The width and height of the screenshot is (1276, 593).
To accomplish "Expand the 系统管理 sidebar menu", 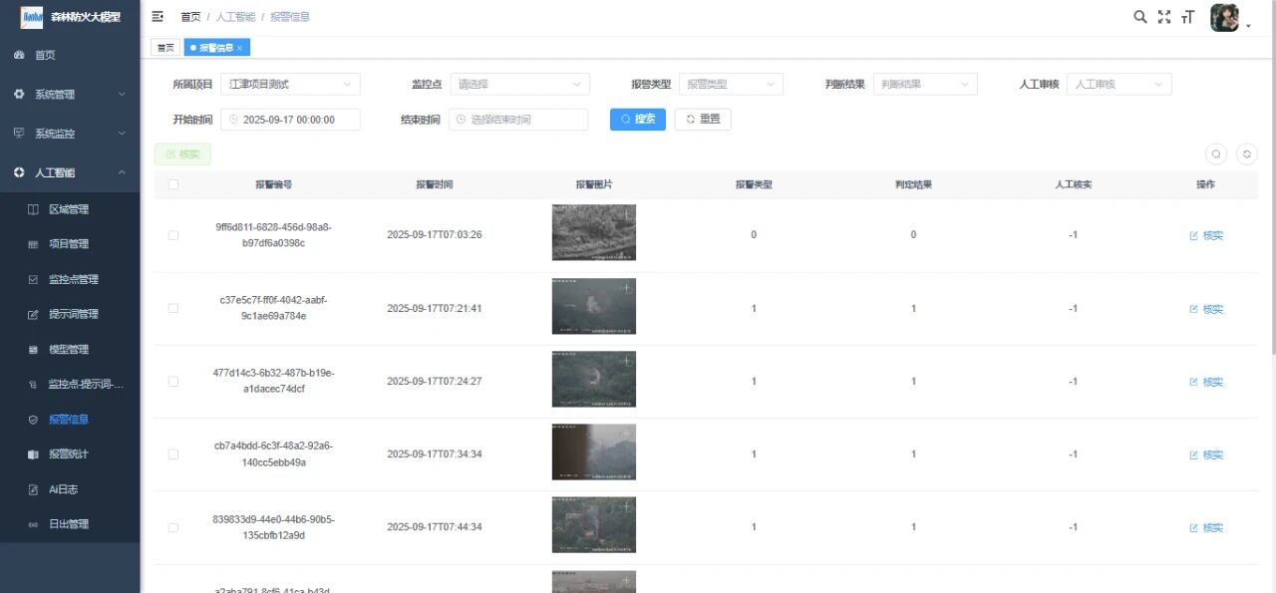I will pos(70,95).
